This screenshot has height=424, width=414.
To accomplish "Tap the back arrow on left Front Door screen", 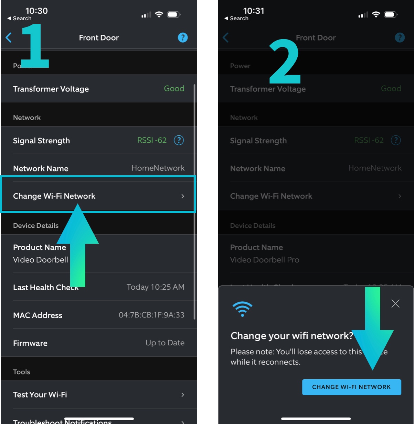I will click(9, 37).
